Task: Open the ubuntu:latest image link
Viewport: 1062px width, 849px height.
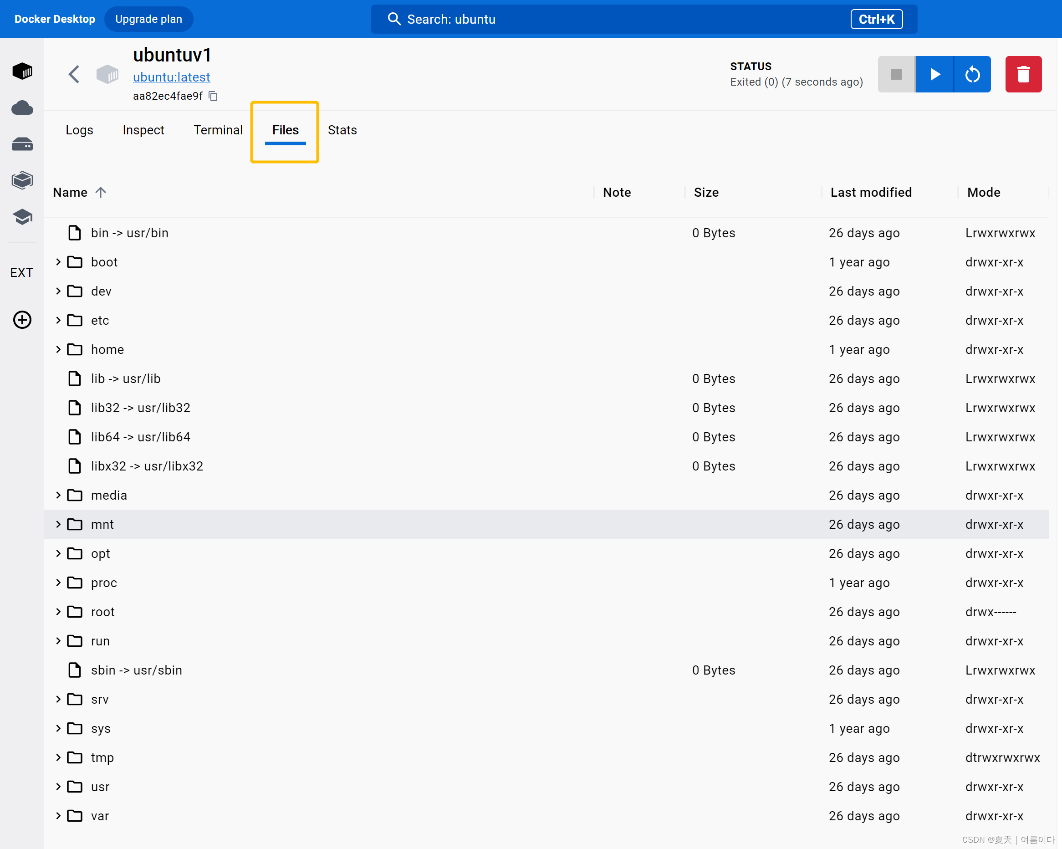Action: [x=171, y=77]
